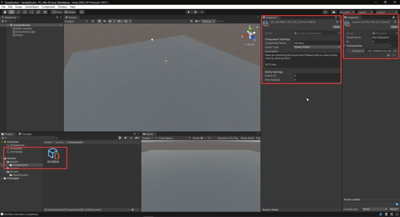Select the Rect transform tool
This screenshot has width=400, height=217.
pos(31,12)
